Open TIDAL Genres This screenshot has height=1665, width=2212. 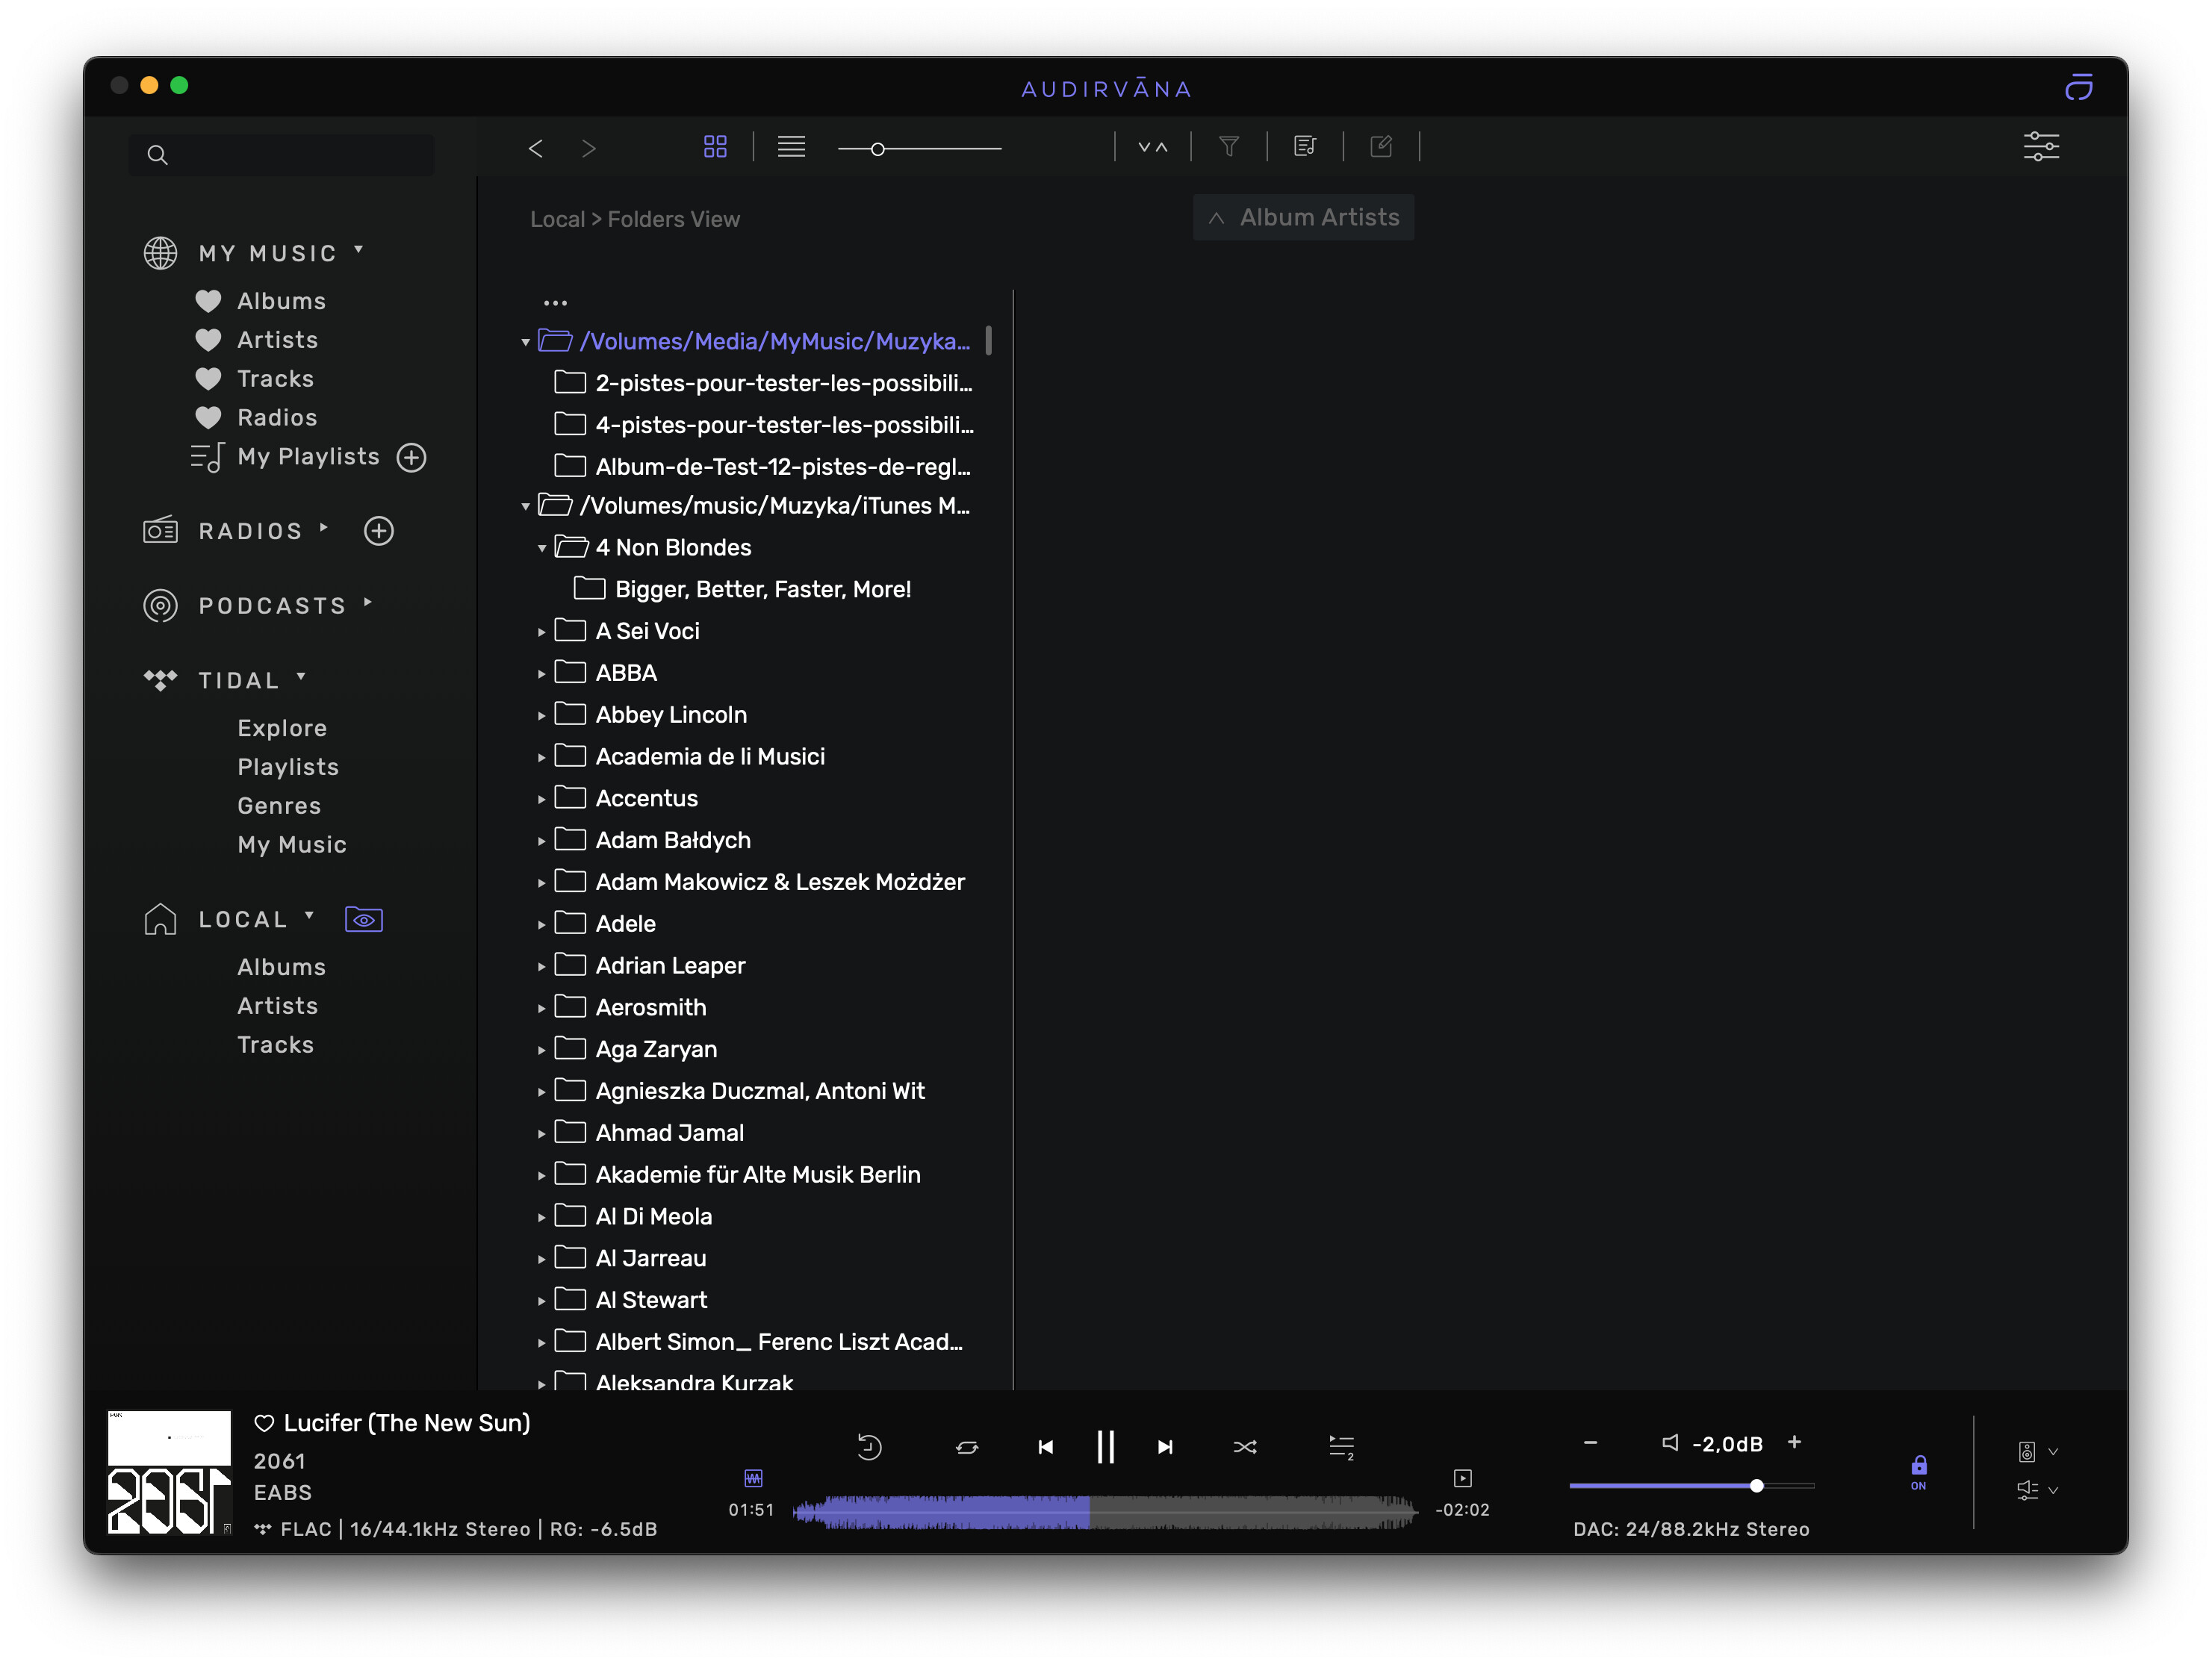(x=279, y=806)
